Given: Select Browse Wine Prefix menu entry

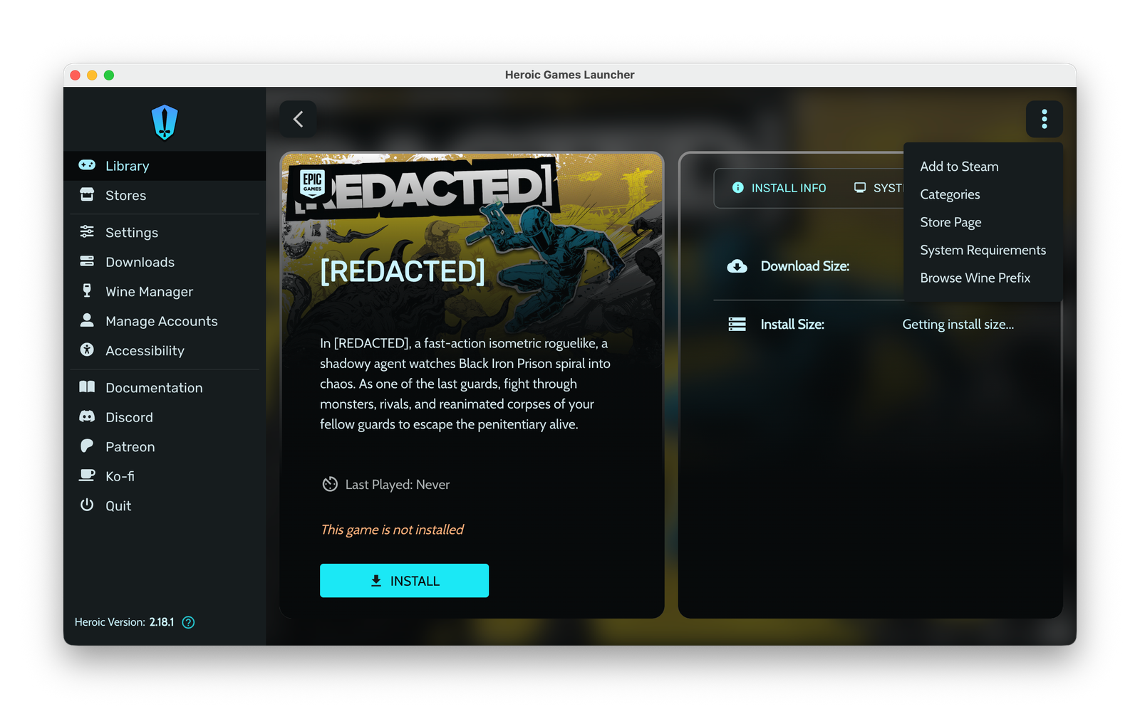Looking at the screenshot, I should coord(975,278).
